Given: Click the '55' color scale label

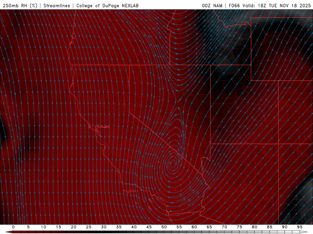Looking at the screenshot, I should tap(179, 227).
